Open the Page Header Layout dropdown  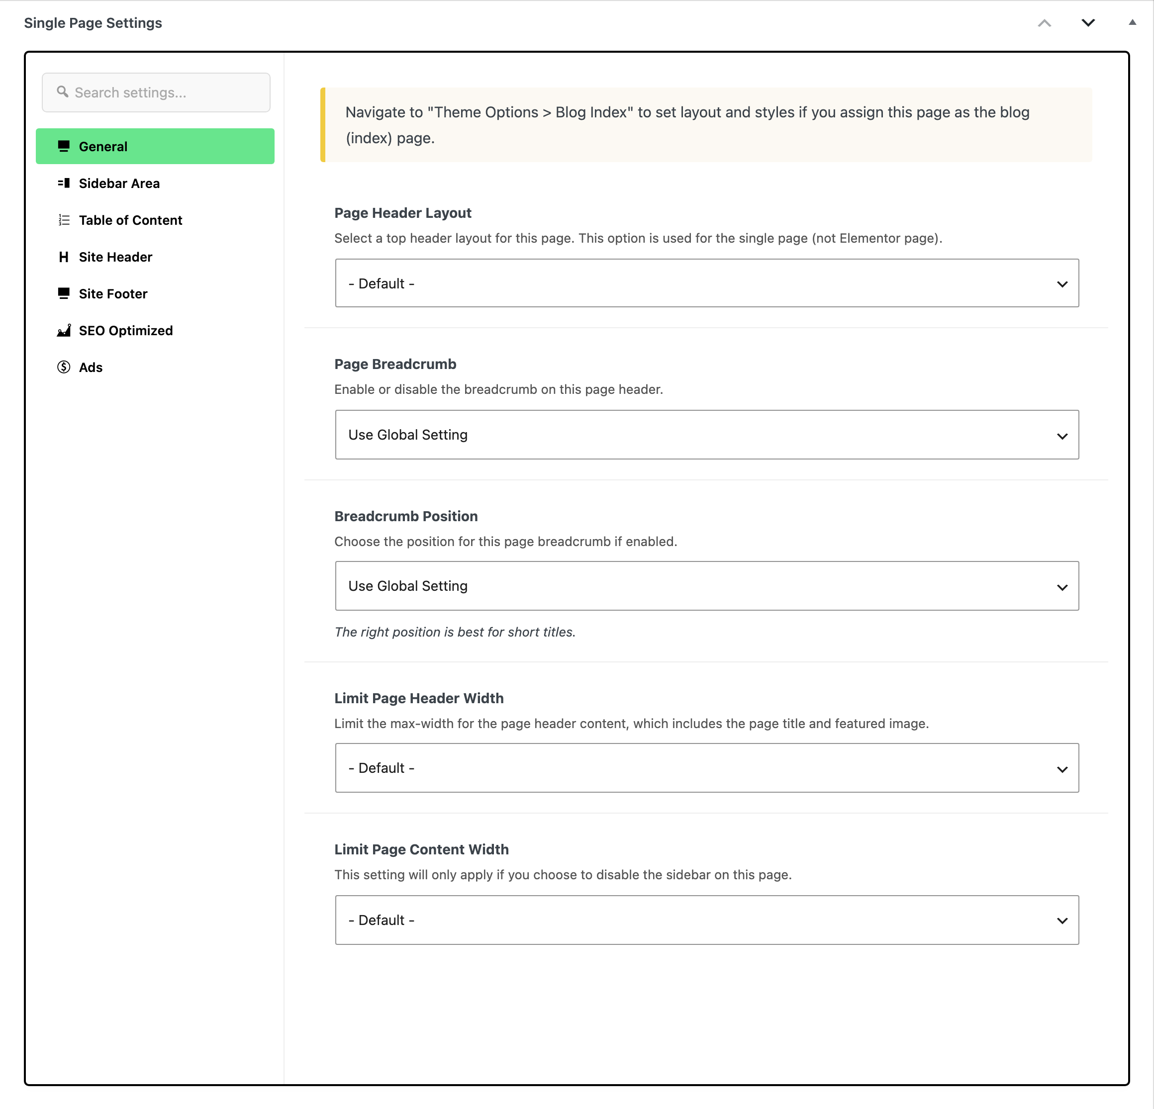(x=706, y=283)
